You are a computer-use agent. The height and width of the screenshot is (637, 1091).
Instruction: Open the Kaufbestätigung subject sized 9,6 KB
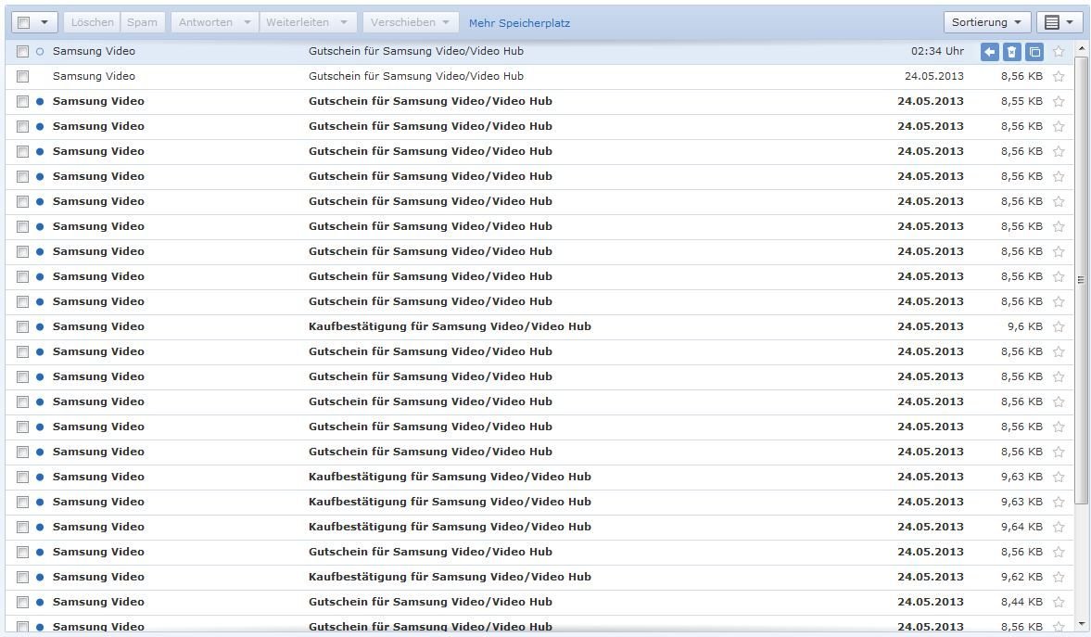pos(450,326)
